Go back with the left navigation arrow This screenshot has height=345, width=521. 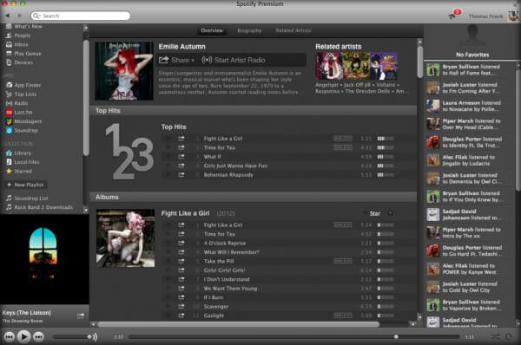coord(7,16)
